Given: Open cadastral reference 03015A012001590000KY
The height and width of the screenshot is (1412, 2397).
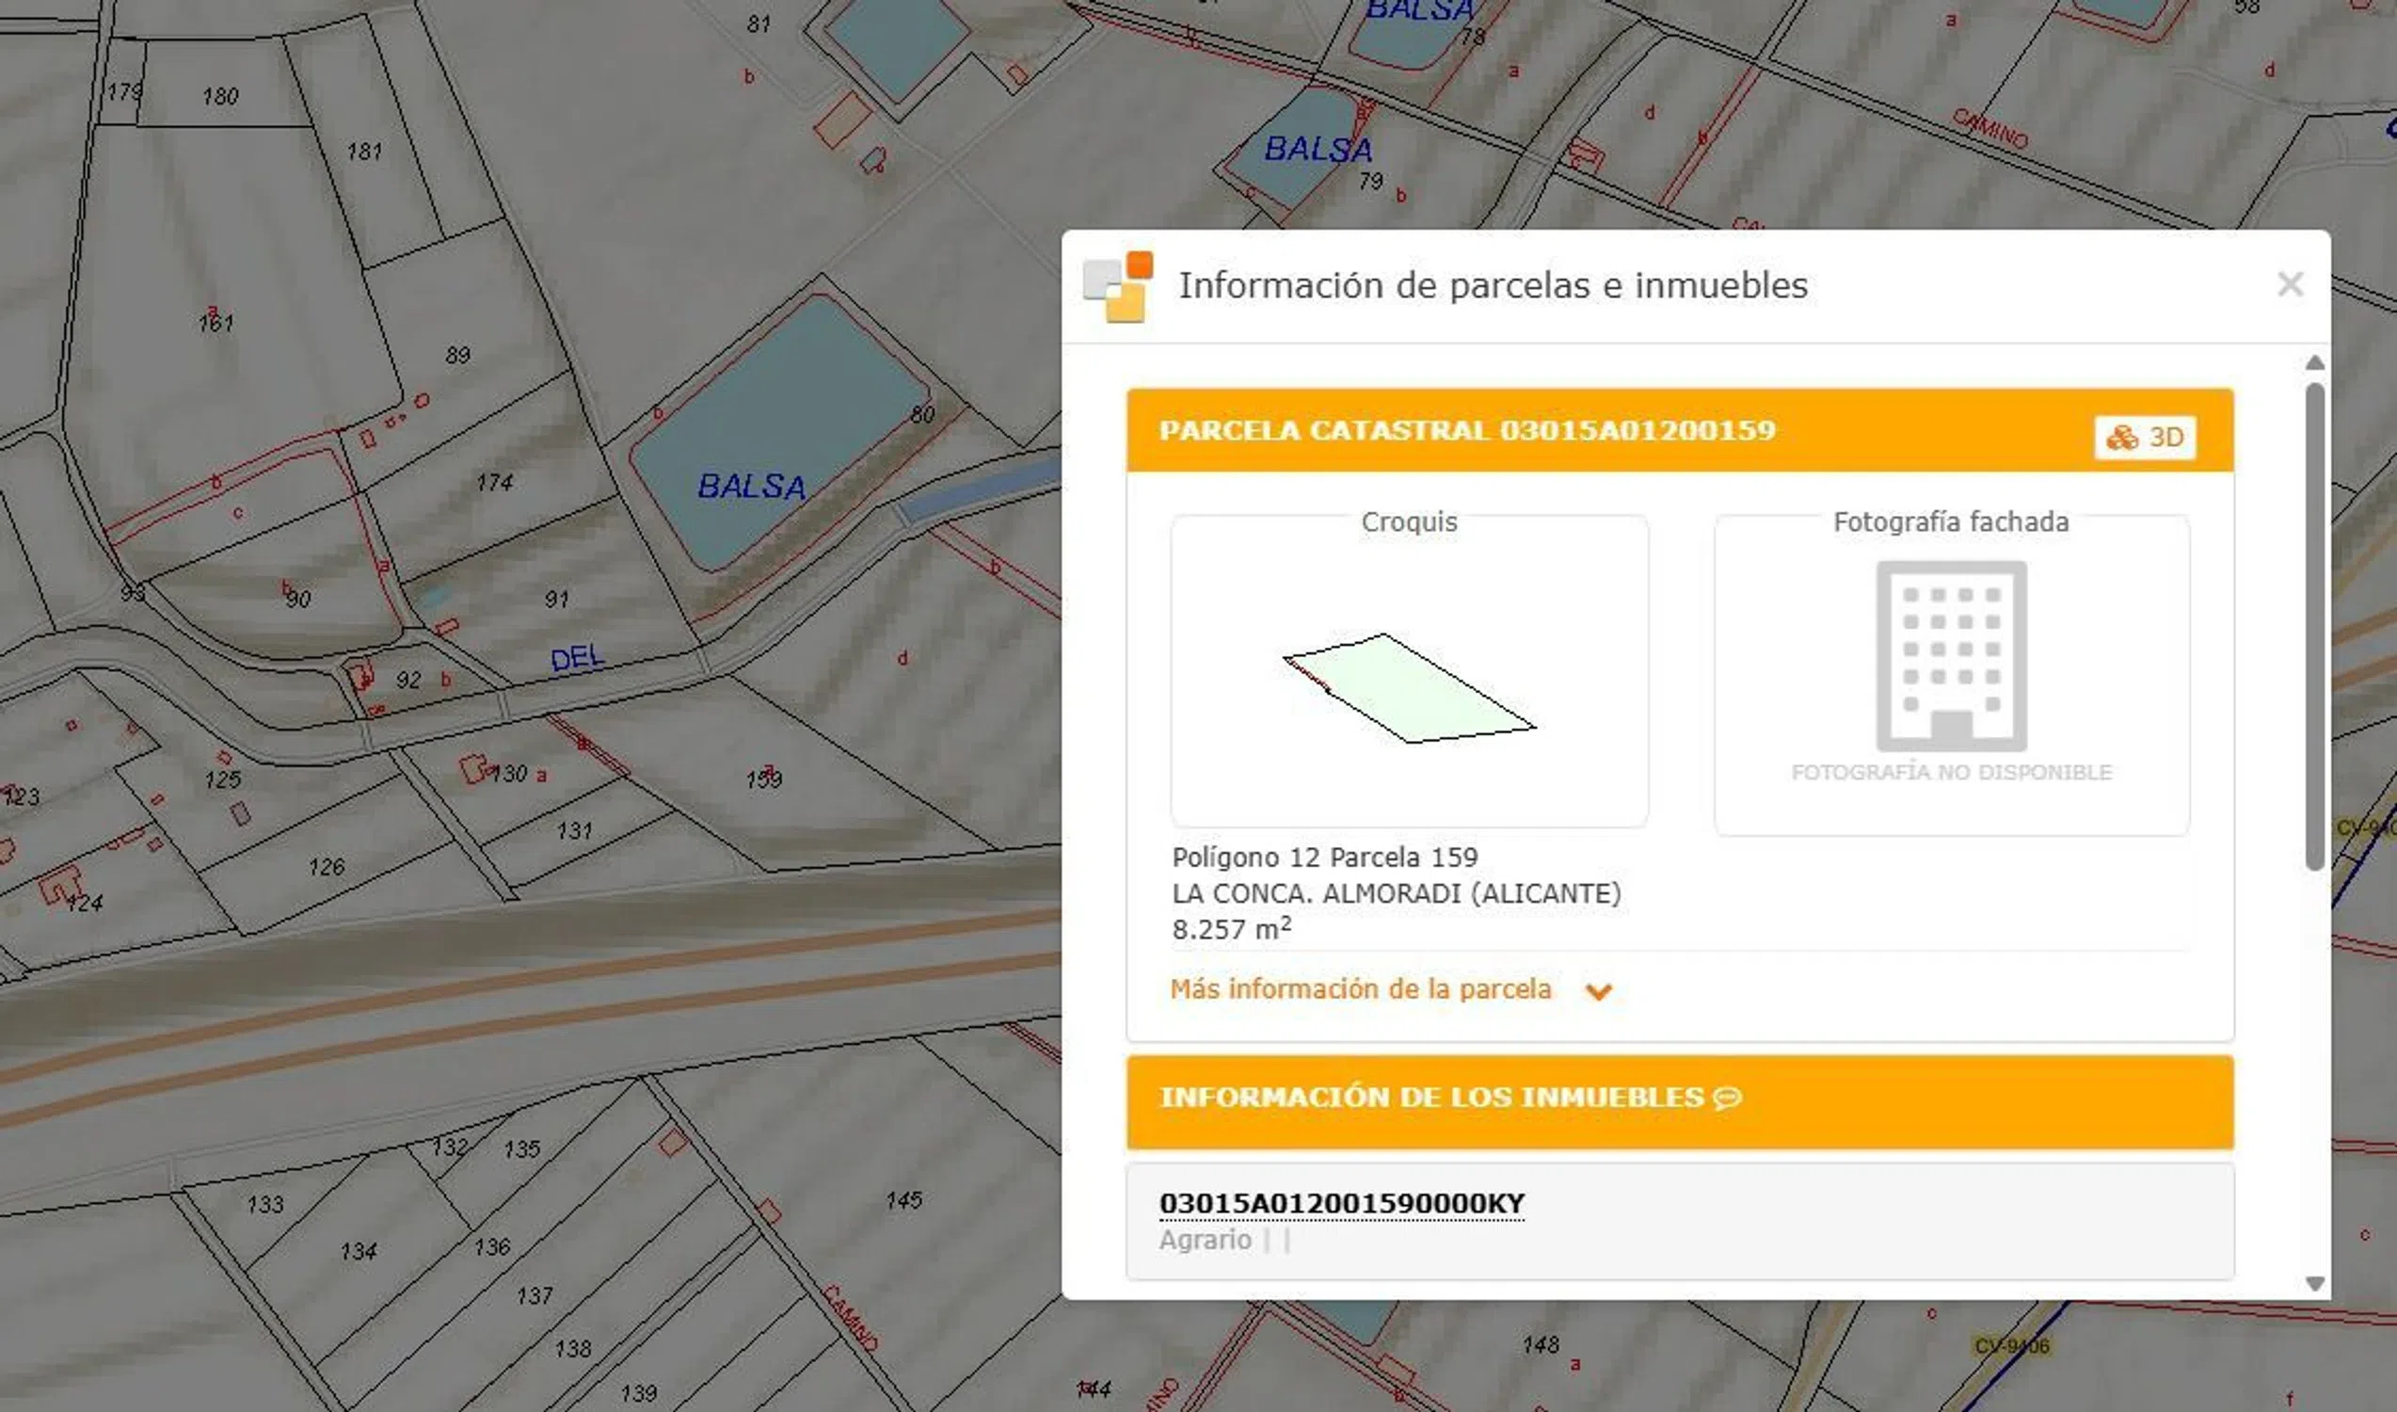Looking at the screenshot, I should tap(1341, 1204).
